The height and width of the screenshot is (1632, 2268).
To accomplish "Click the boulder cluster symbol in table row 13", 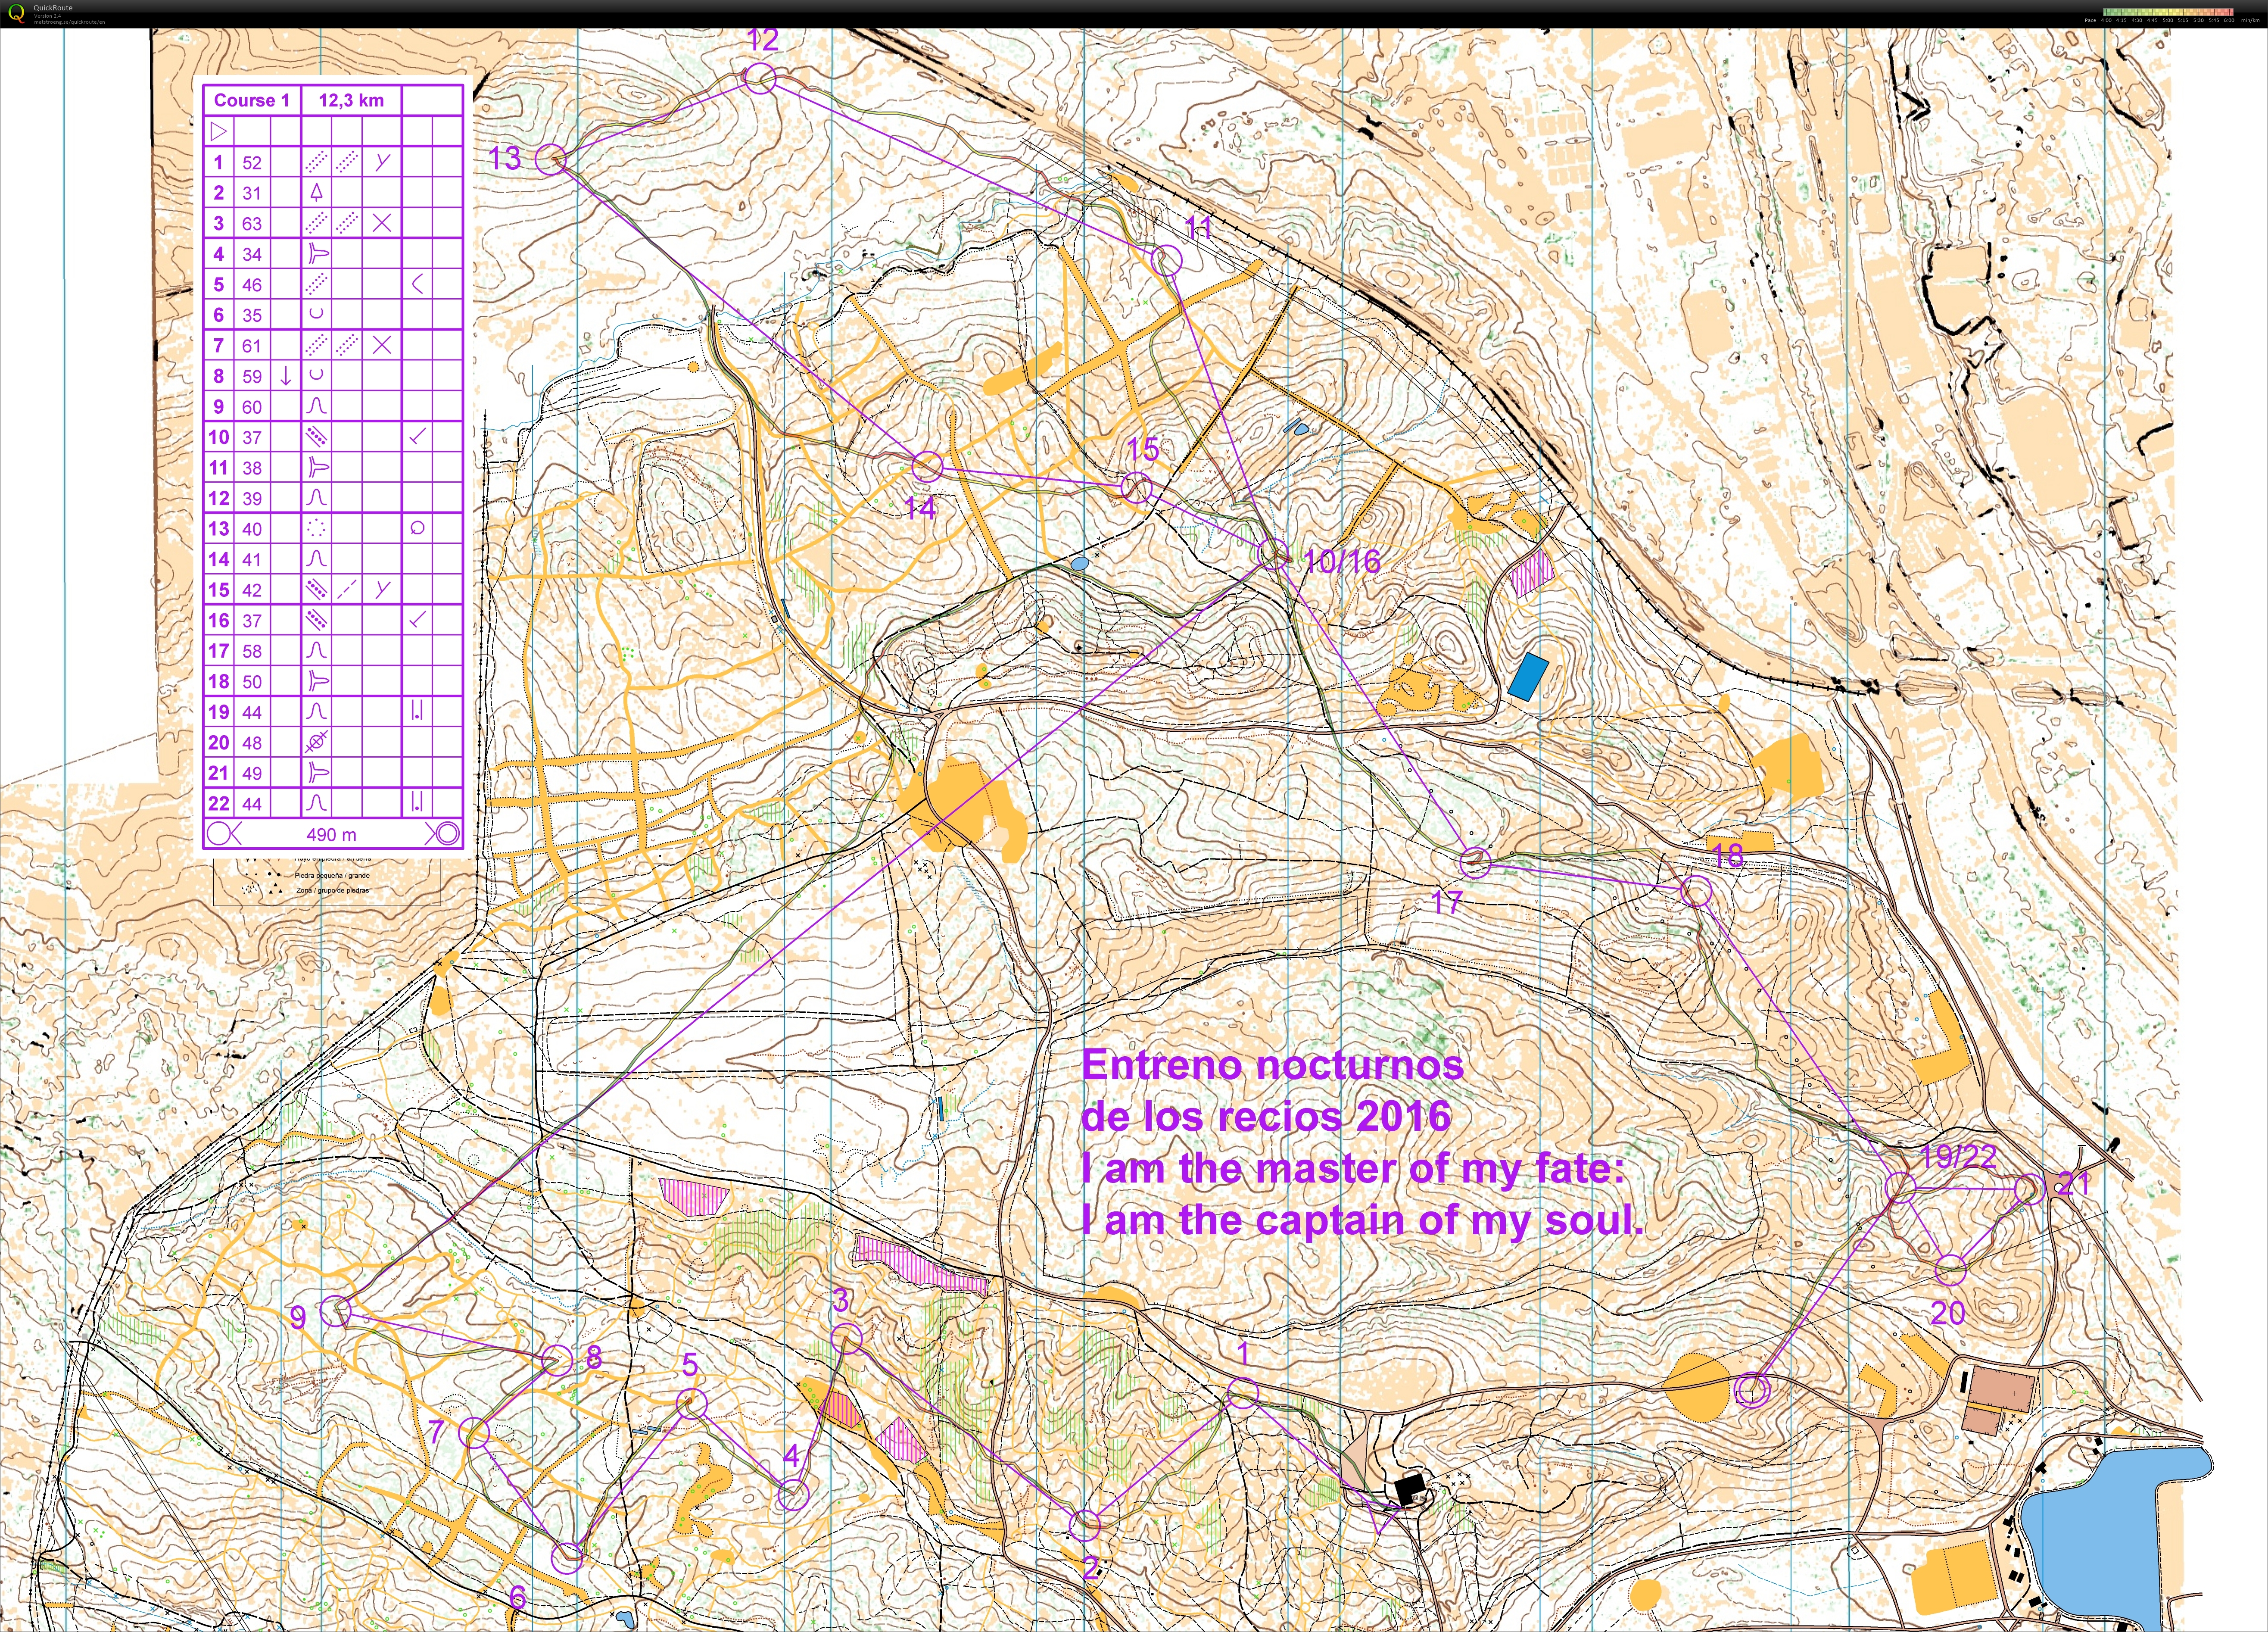I will [x=317, y=528].
